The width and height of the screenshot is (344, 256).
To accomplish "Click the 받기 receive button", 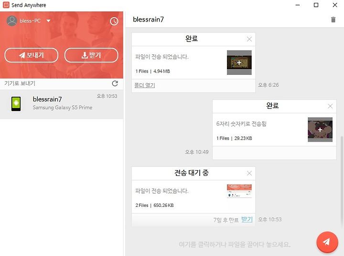I will coord(91,55).
